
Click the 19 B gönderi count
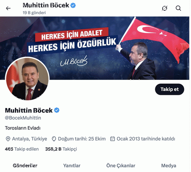point(34,13)
